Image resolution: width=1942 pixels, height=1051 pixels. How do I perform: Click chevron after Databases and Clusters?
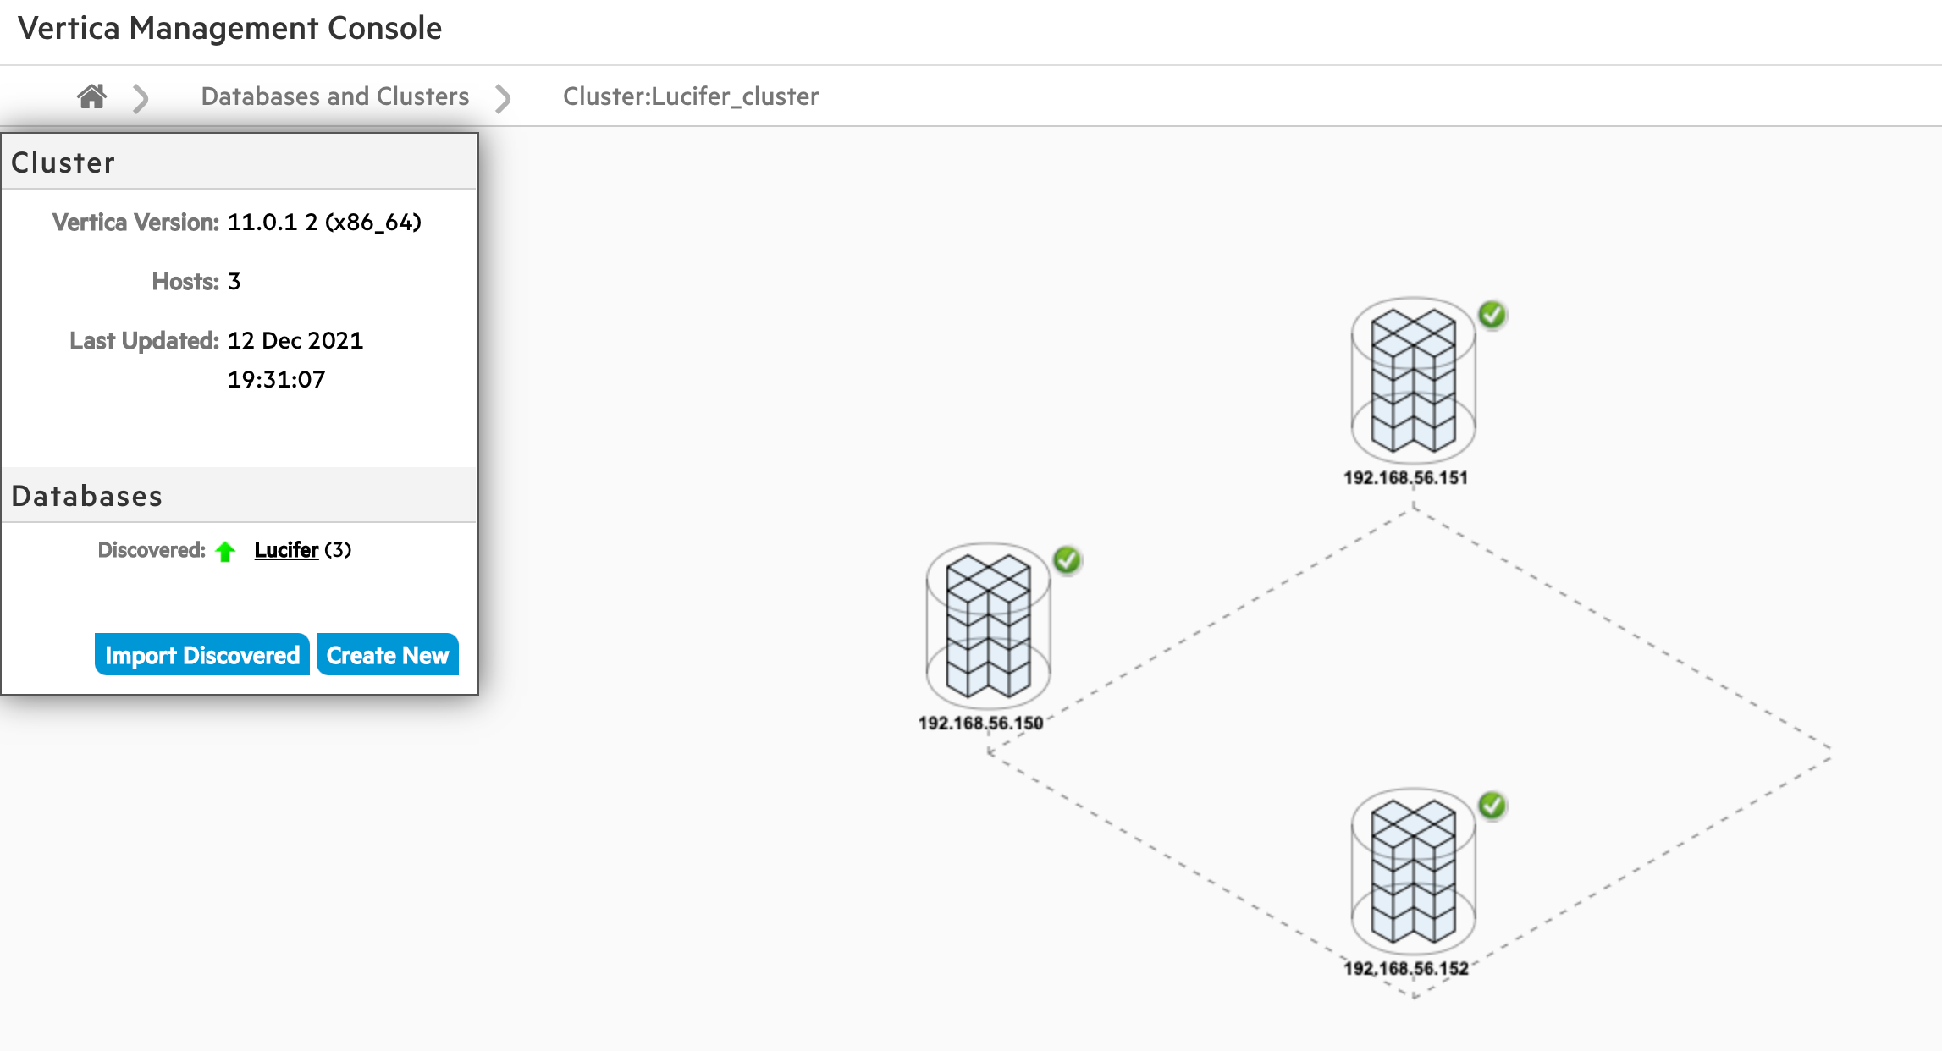click(504, 98)
